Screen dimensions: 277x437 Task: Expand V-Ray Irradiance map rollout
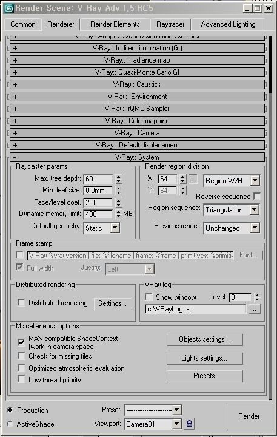137,60
